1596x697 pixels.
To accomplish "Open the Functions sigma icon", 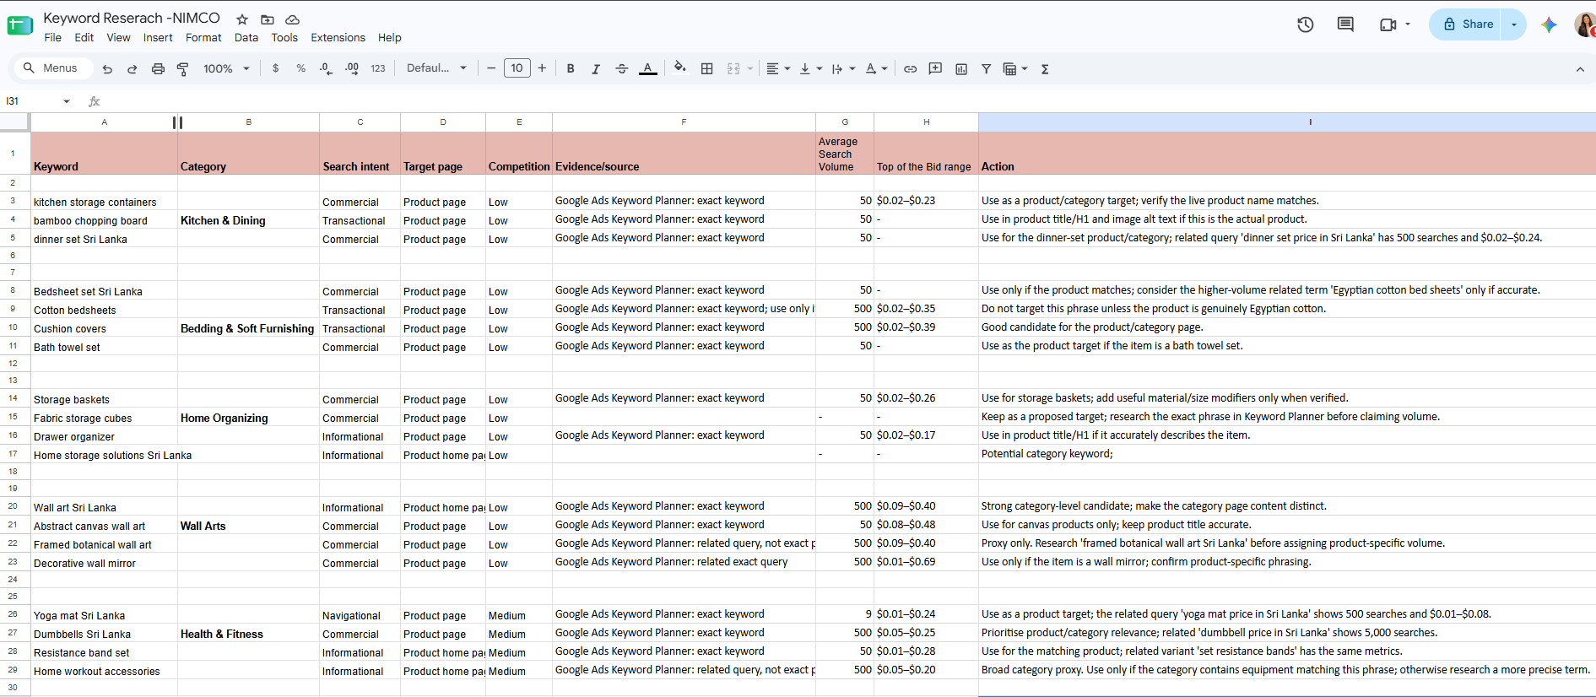I will (1045, 69).
